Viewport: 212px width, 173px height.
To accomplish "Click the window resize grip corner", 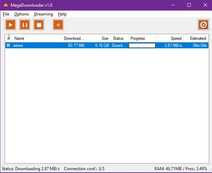I will point(210,170).
